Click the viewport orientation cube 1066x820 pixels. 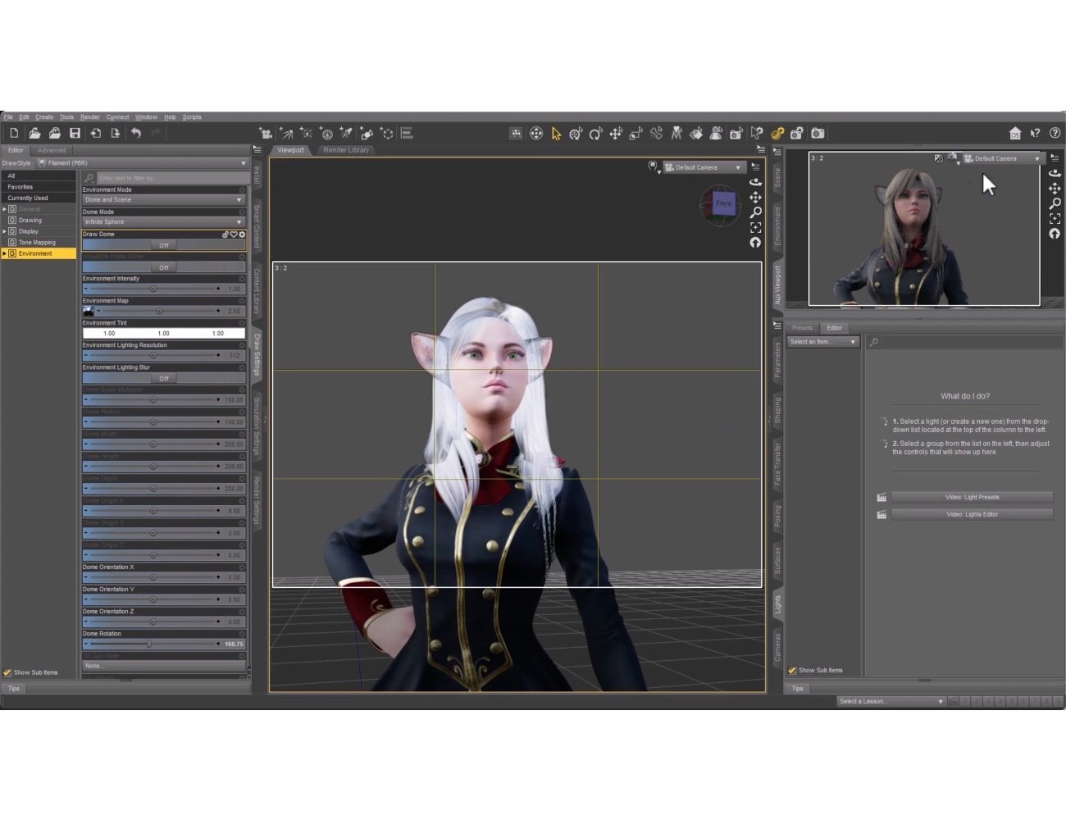click(720, 207)
